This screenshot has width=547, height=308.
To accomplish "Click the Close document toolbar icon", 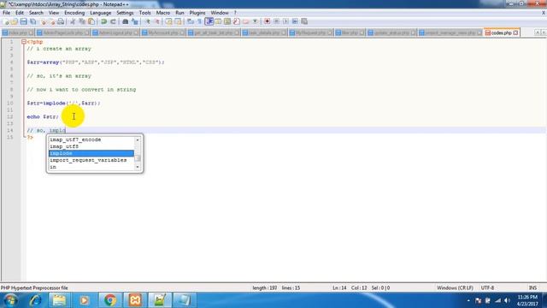I will pyautogui.click(x=44, y=21).
